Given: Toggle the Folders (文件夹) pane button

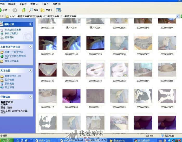Looking at the screenshot, I should click(47, 10).
